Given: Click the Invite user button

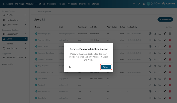Looking at the screenshot, I should click(165, 19).
